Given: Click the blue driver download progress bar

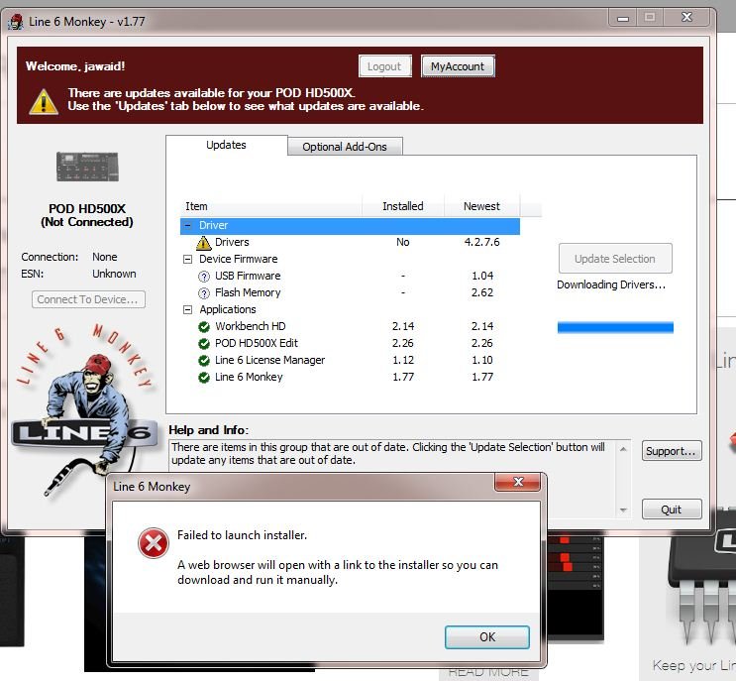Looking at the screenshot, I should point(614,327).
